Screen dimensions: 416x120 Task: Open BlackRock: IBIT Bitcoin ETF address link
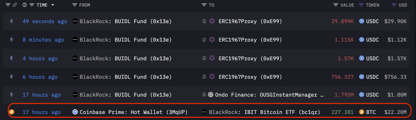coord(264,112)
